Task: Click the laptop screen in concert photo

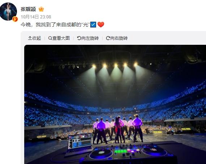Action: [80, 141]
